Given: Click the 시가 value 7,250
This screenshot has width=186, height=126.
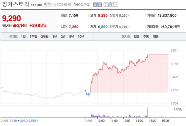Looking at the screenshot, I should click(74, 27).
